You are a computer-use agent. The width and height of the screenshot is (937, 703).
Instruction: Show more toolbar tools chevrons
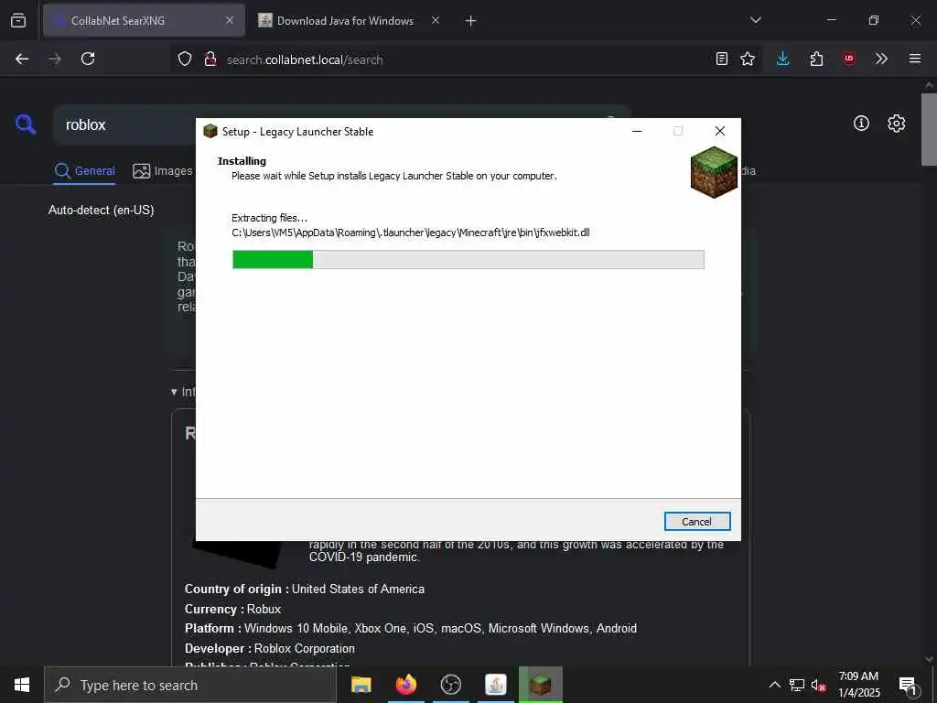[881, 59]
